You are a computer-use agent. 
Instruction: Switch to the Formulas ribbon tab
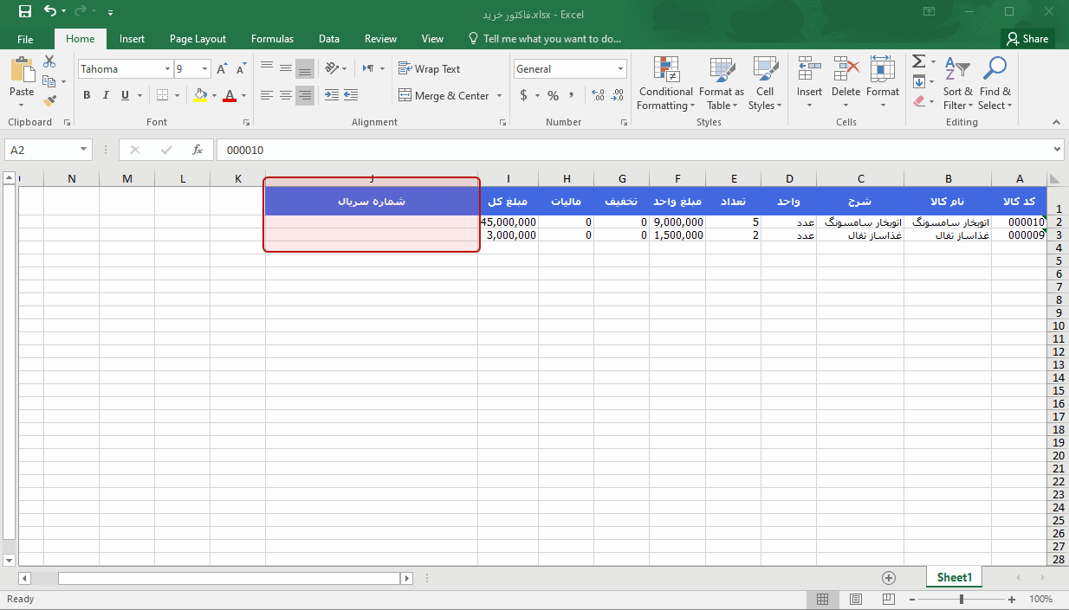272,39
